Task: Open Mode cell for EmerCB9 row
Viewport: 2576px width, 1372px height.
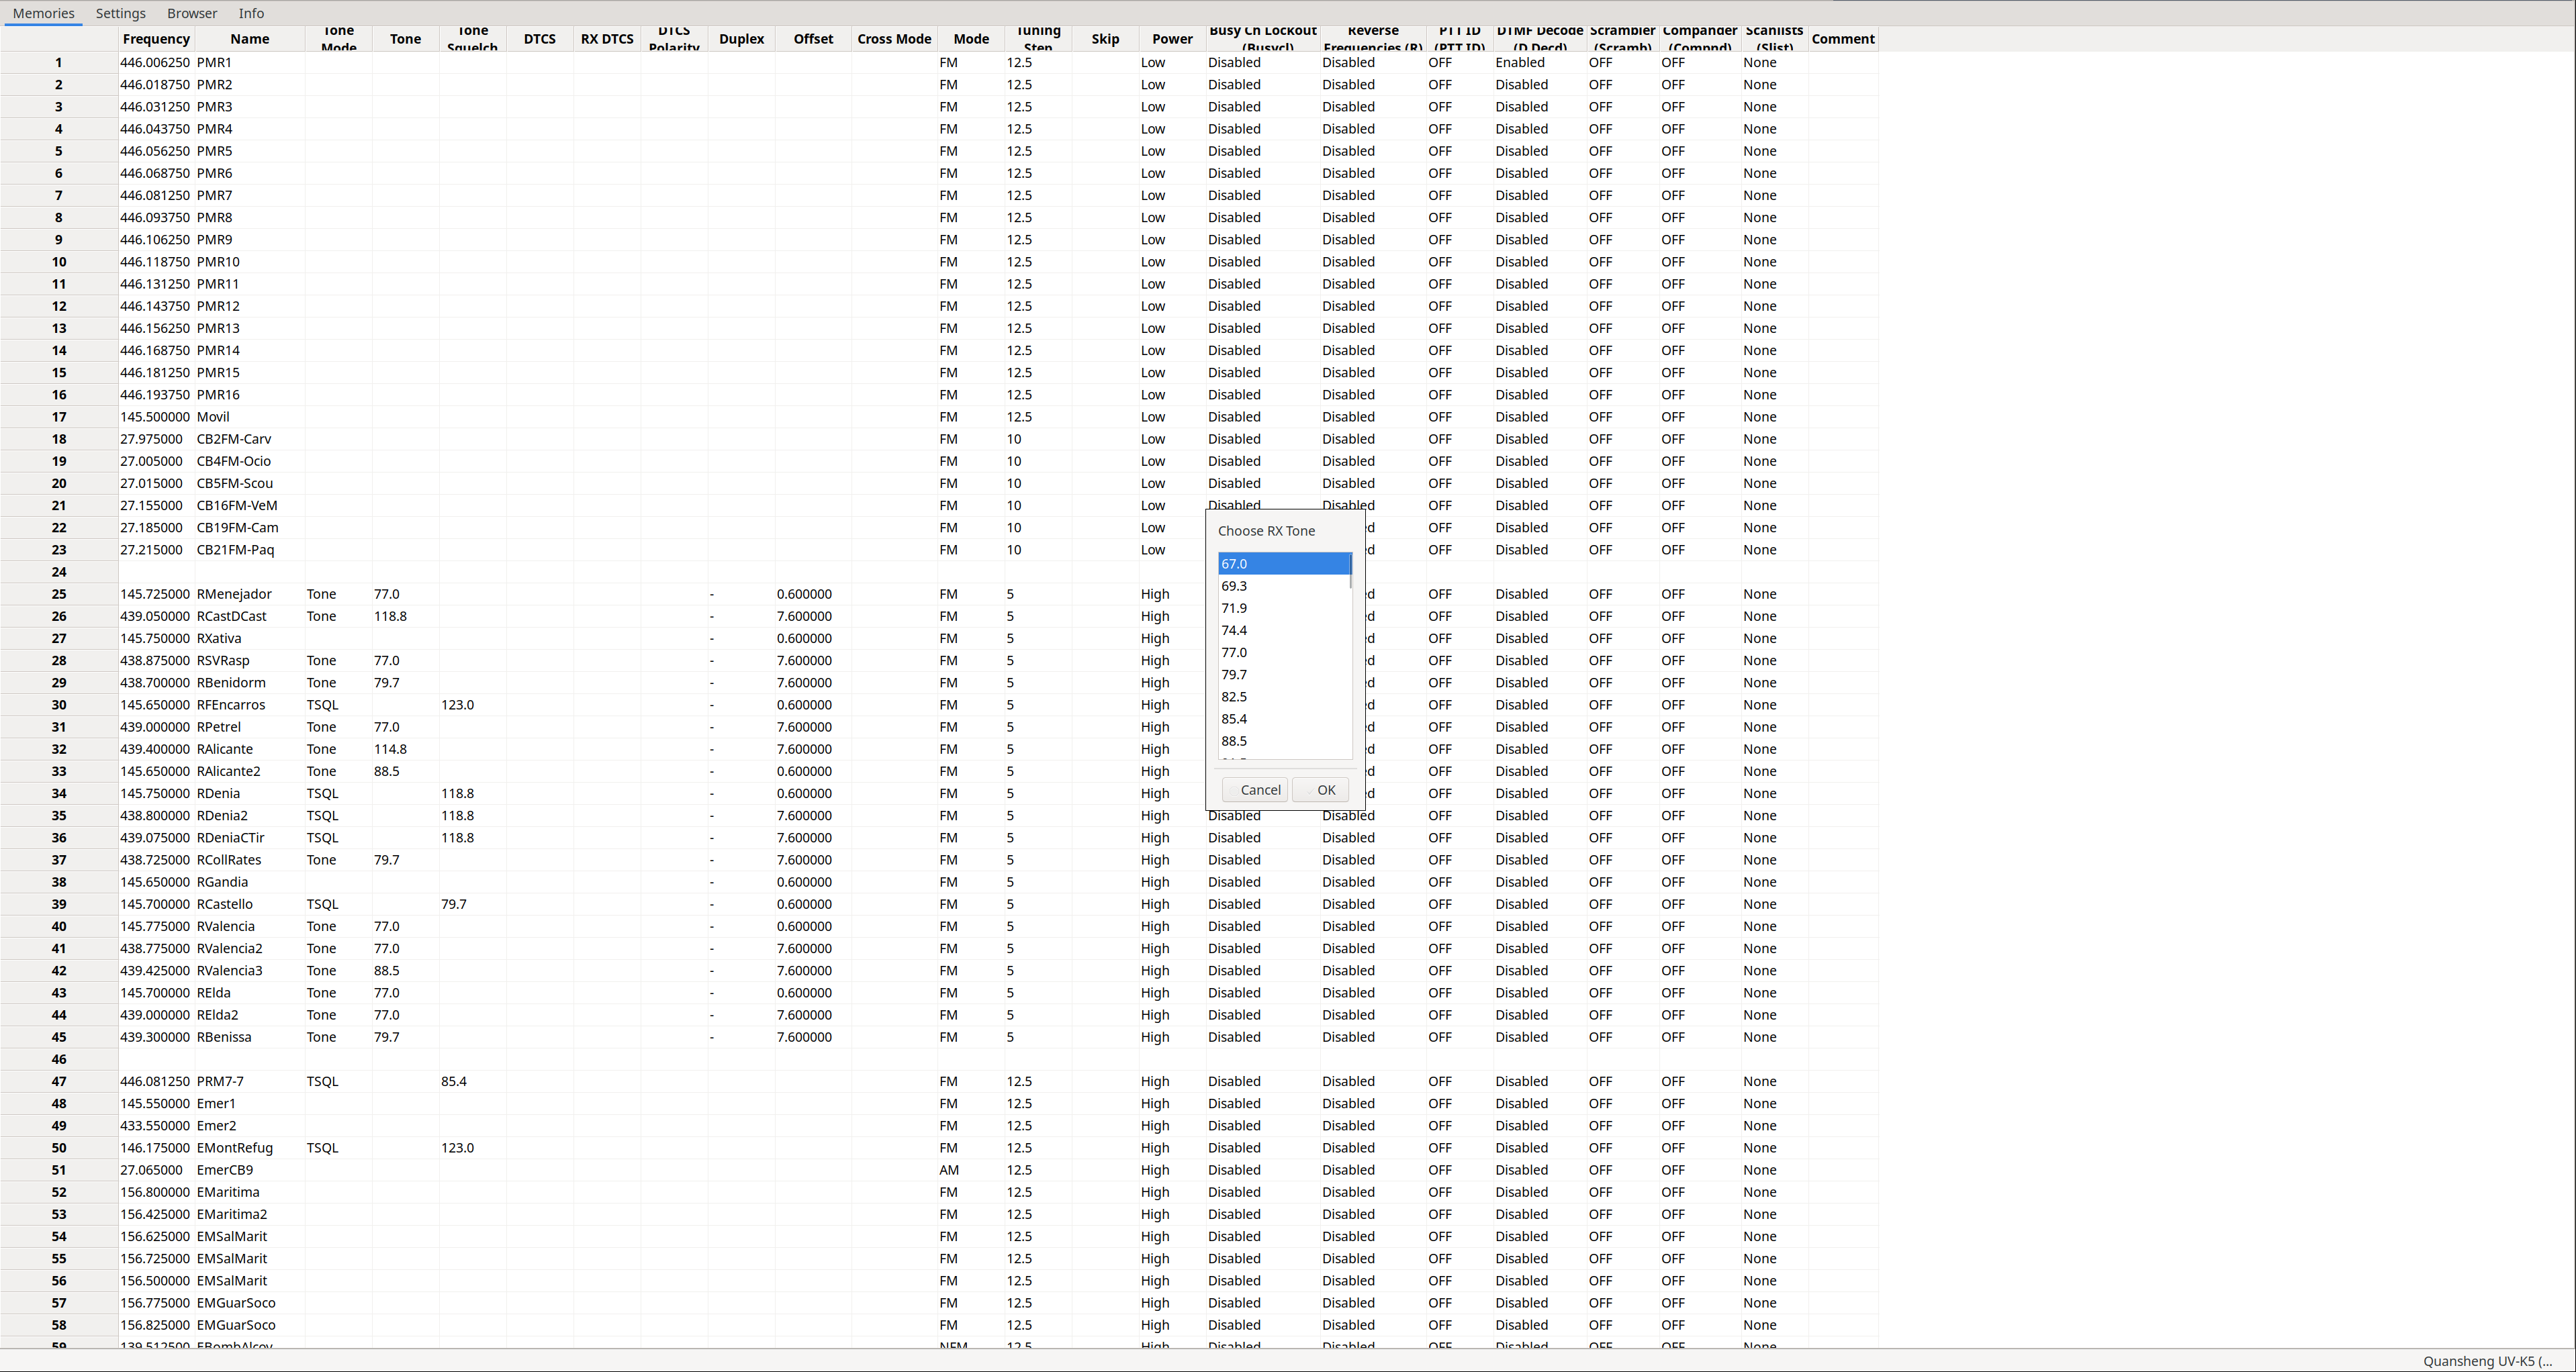Action: pos(969,1169)
